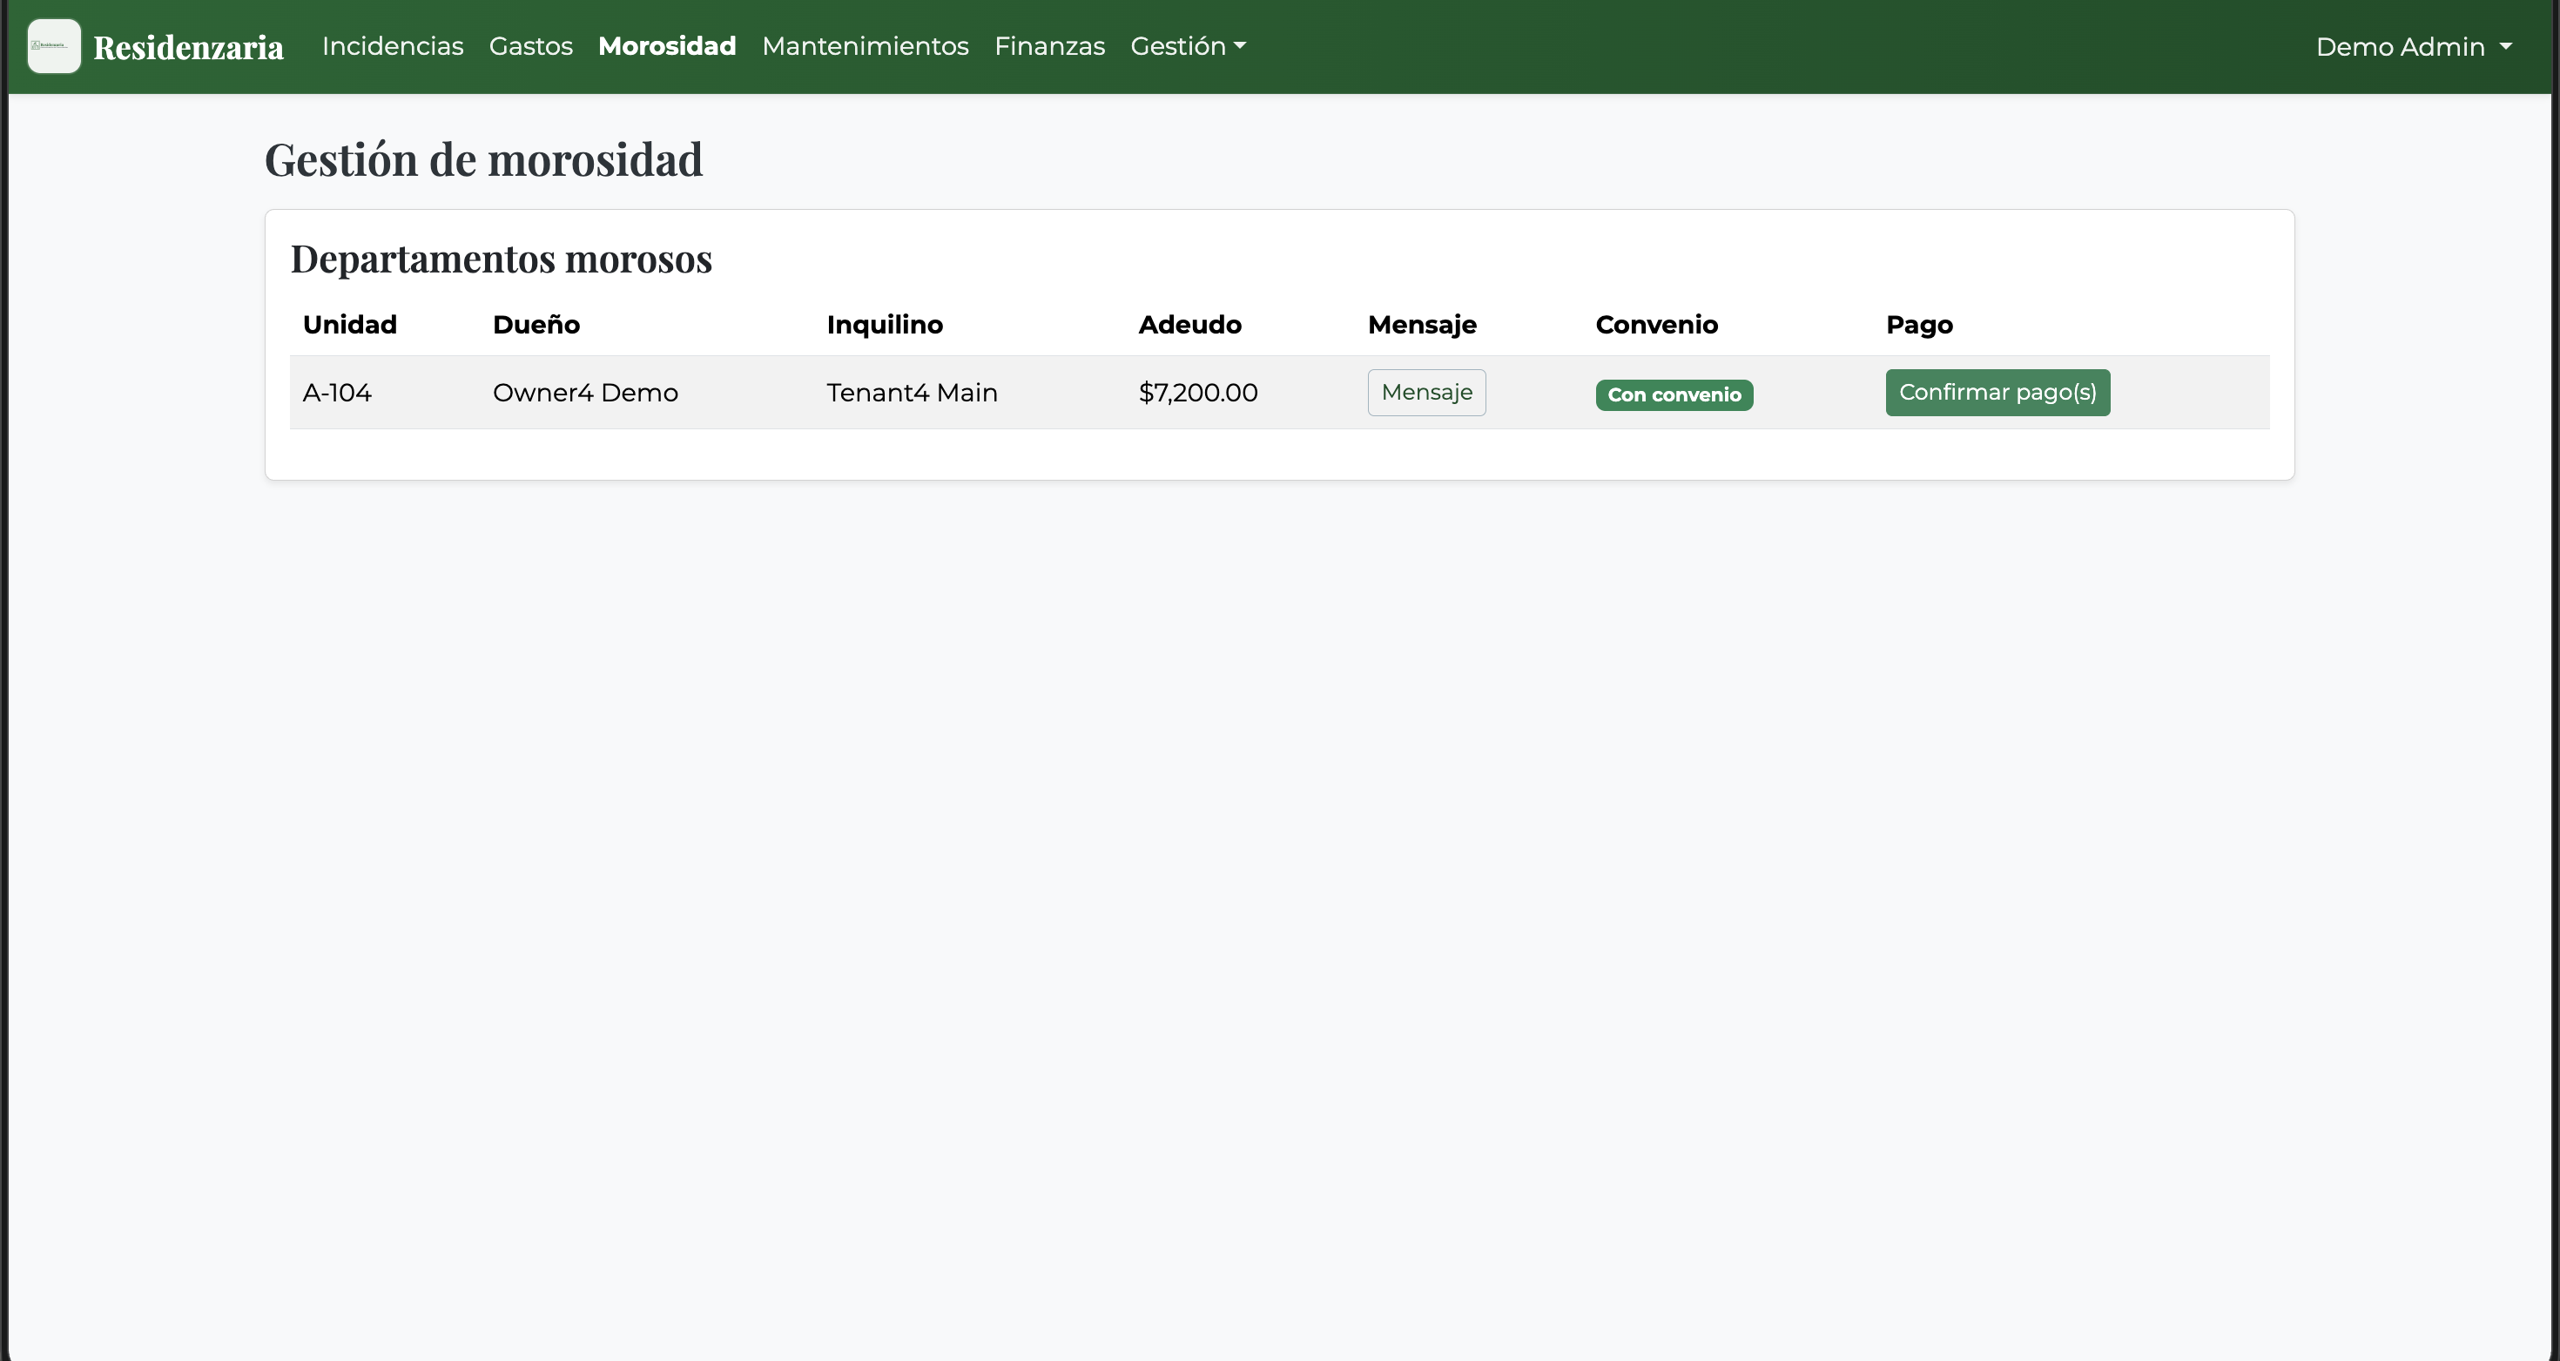Screen dimensions: 2560x1361
Task: Click the Mensaje column header
Action: [1422, 324]
